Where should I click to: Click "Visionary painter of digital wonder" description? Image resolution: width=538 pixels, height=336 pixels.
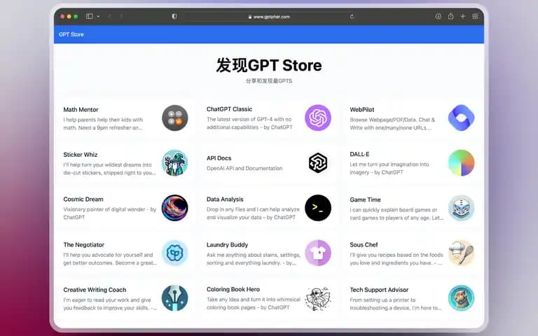tap(109, 213)
